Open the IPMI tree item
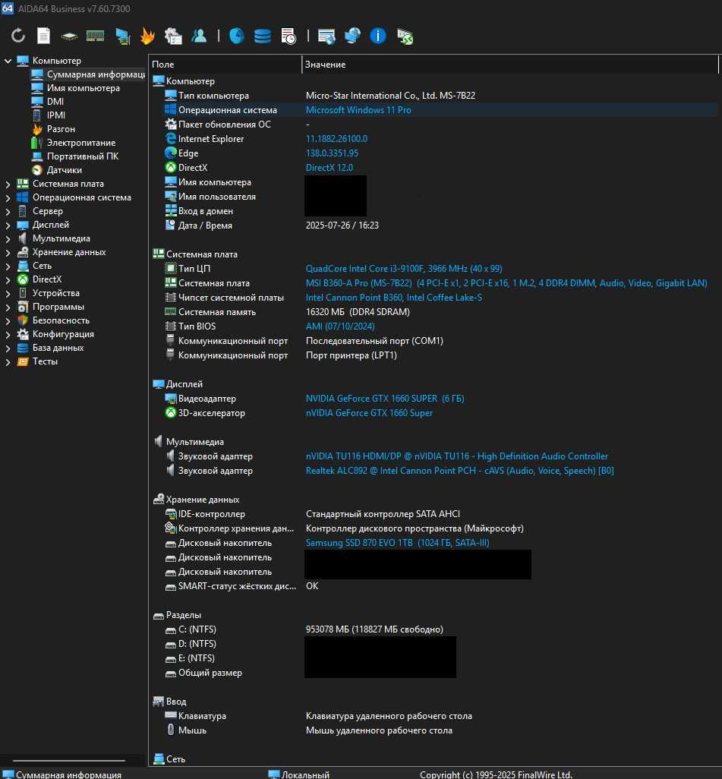Screen dimensions: 722x779 pyautogui.click(x=56, y=115)
